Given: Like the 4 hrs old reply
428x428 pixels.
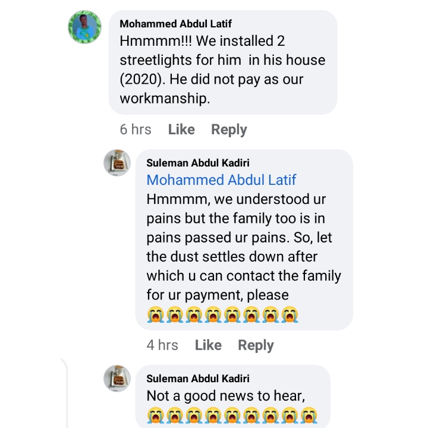Looking at the screenshot, I should (208, 345).
